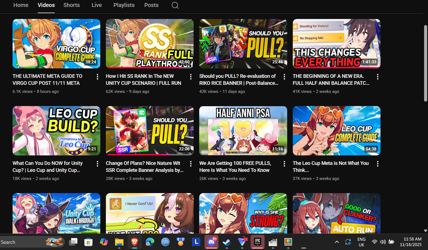Open the Live tab
This screenshot has width=428, height=250.
coord(97,5)
